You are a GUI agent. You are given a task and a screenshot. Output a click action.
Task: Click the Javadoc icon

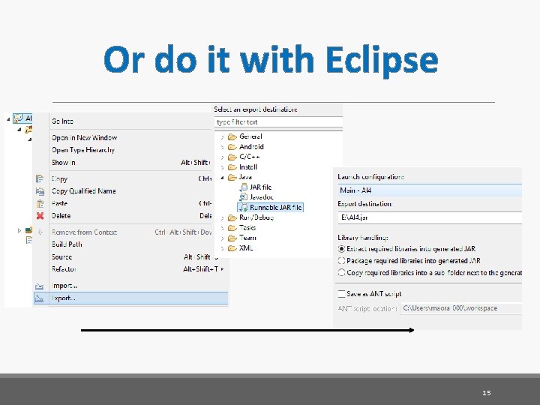click(244, 197)
